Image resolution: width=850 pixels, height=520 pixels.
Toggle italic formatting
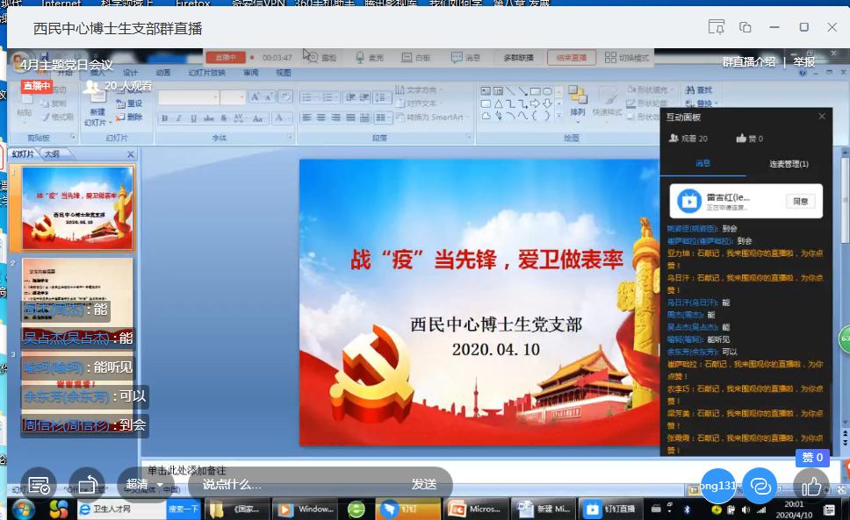(177, 118)
